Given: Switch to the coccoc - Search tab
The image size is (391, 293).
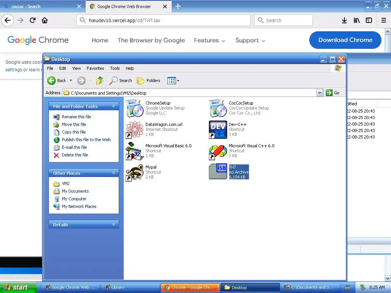Looking at the screenshot, I should [x=43, y=6].
